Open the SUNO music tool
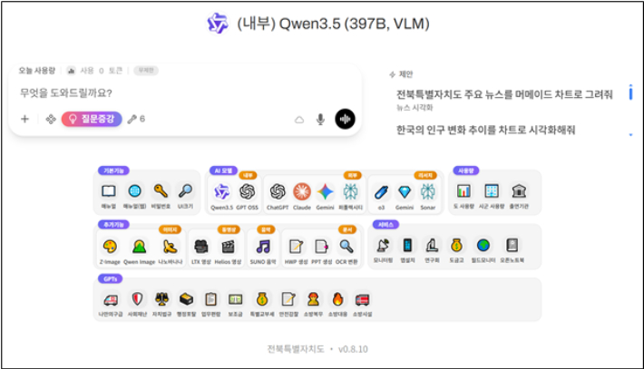The width and height of the screenshot is (644, 369). 263,247
